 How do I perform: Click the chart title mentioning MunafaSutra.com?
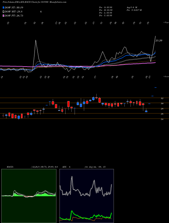(x=34, y=2)
